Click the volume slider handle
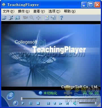The height and width of the screenshot is (108, 102). pos(96,103)
